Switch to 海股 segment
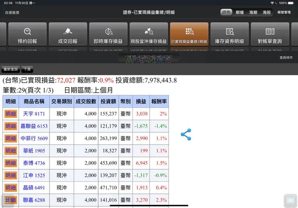Image resolution: width=298 pixels, height=208 pixels. point(267,12)
